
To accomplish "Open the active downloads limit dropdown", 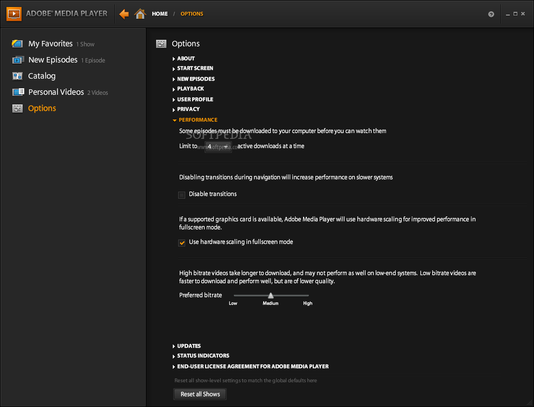I will [218, 146].
